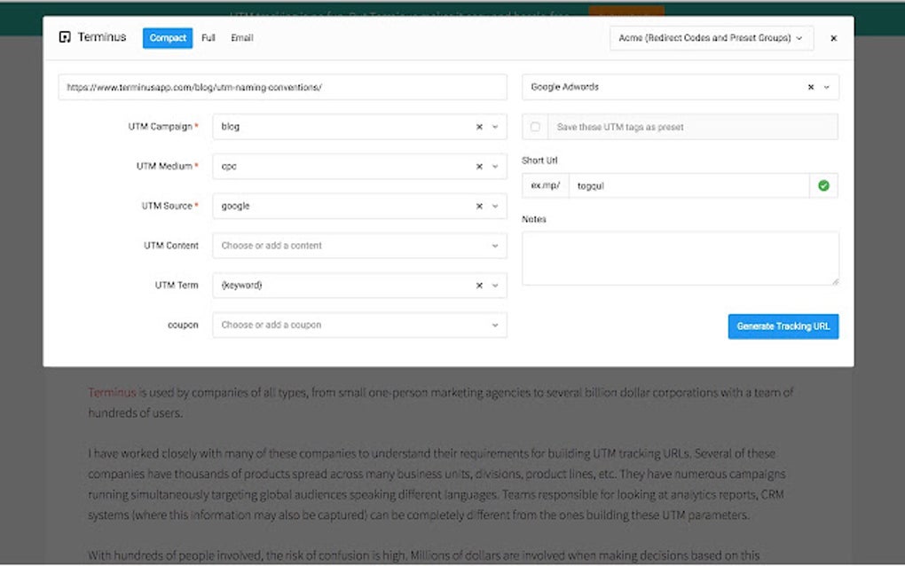This screenshot has width=905, height=566.
Task: Switch to the Email tab
Action: (x=241, y=37)
